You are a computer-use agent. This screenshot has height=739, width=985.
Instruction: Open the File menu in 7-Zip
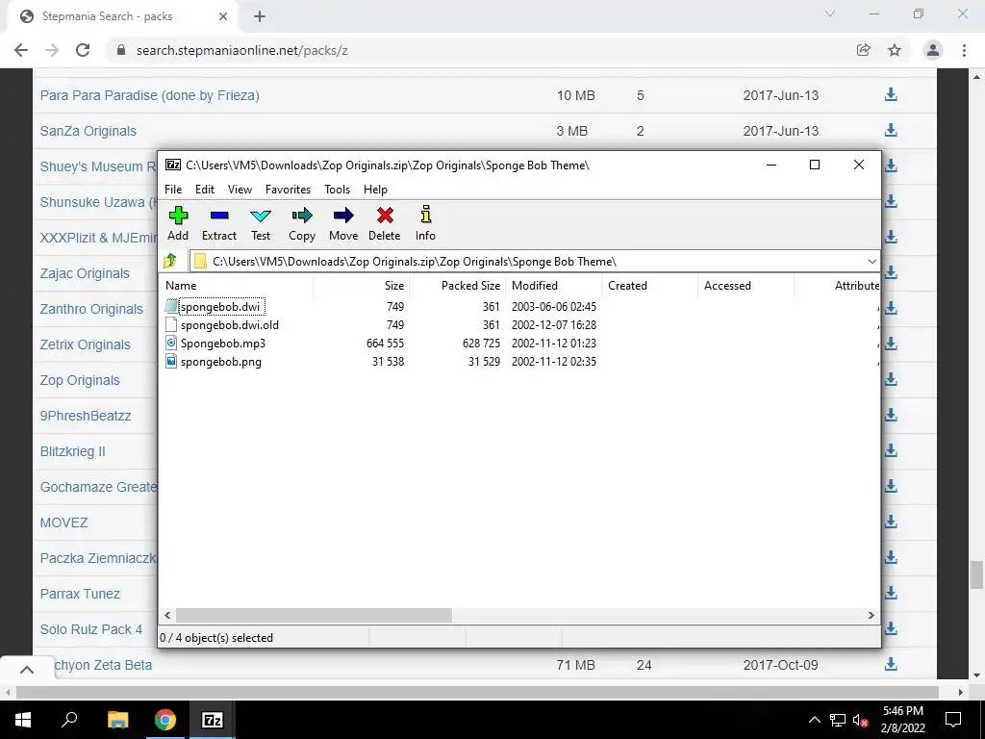click(173, 190)
